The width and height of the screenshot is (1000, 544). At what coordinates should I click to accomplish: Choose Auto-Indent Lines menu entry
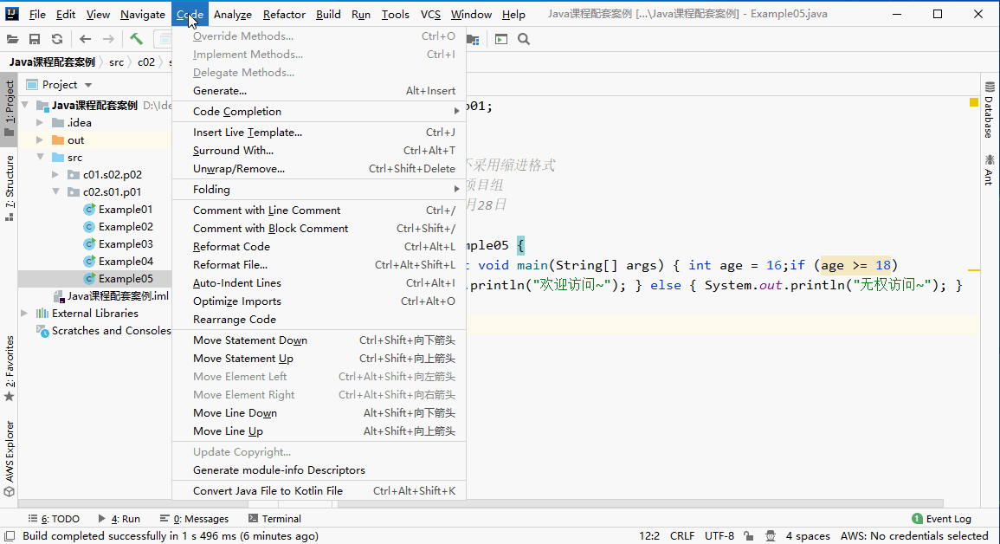click(319, 283)
